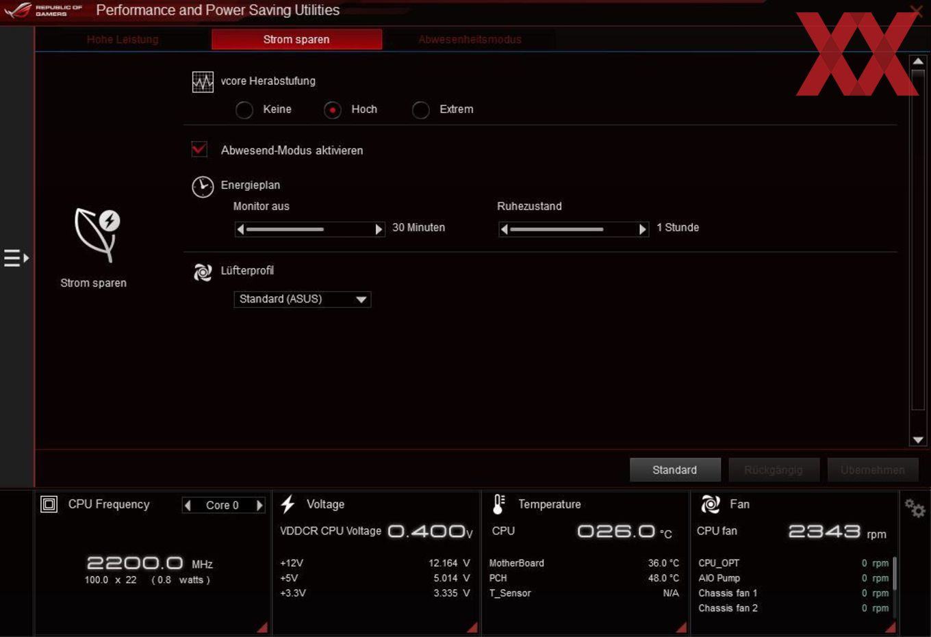Click the ROG logo in title bar
This screenshot has height=637, width=931.
18,10
